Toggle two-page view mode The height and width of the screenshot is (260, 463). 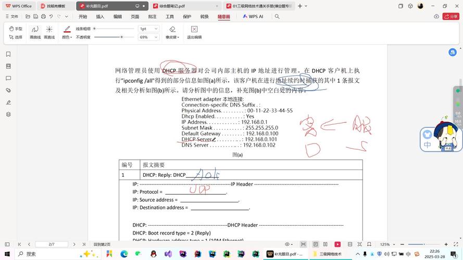(326, 244)
